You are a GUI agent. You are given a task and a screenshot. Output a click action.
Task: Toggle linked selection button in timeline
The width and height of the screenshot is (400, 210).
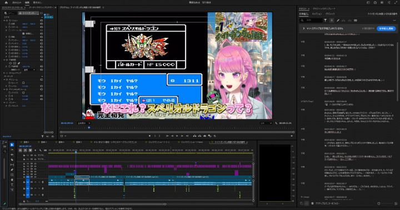tap(30, 151)
